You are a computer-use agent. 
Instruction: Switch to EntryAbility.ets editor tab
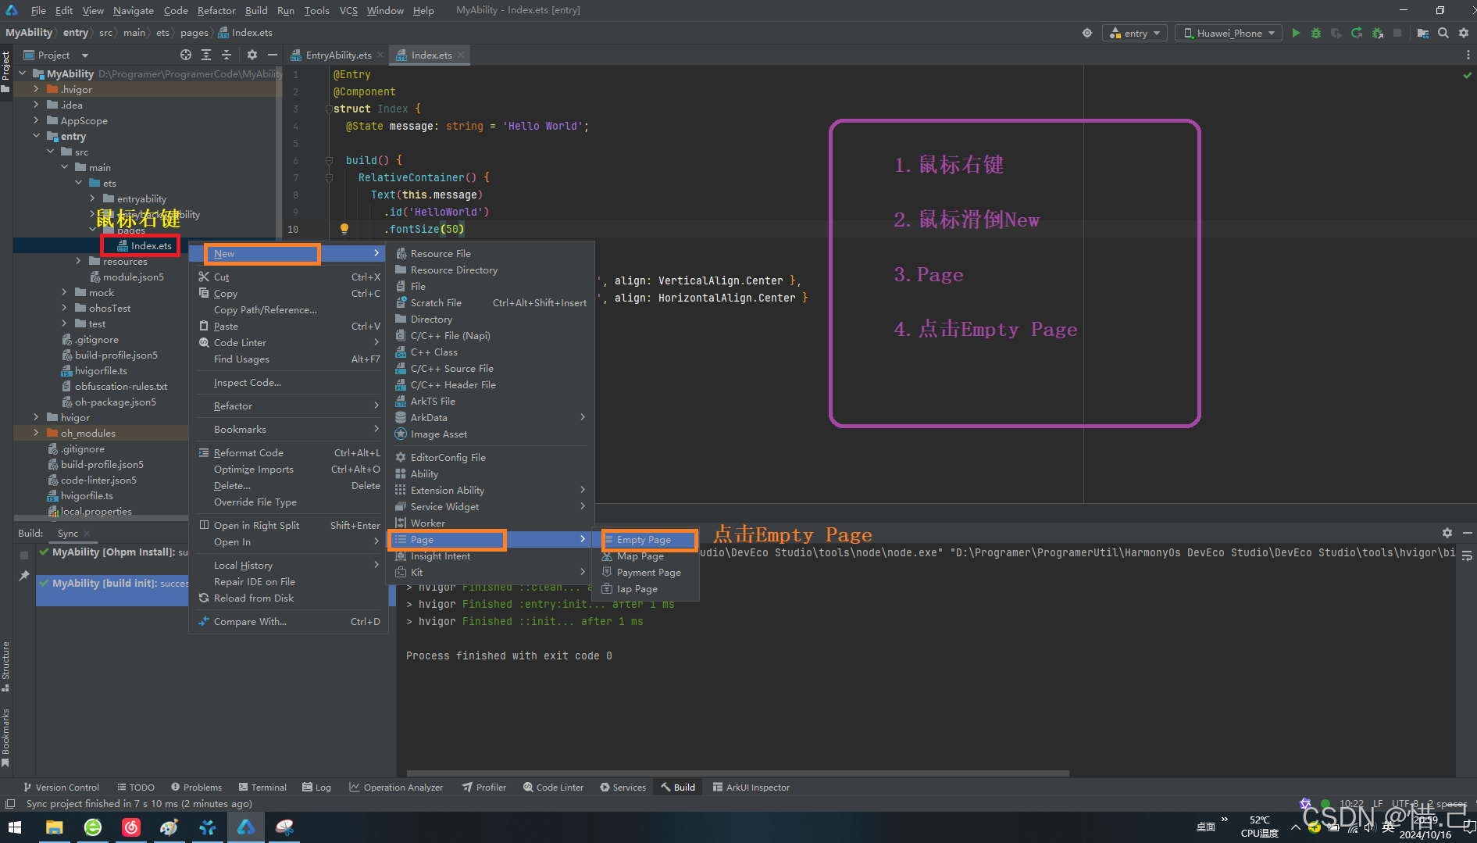pyautogui.click(x=338, y=55)
